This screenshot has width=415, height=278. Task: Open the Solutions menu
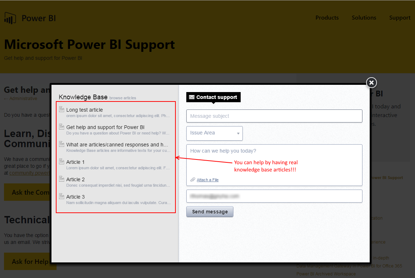pyautogui.click(x=364, y=18)
